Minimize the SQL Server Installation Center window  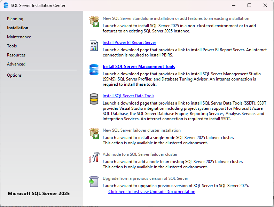pos(234,6)
